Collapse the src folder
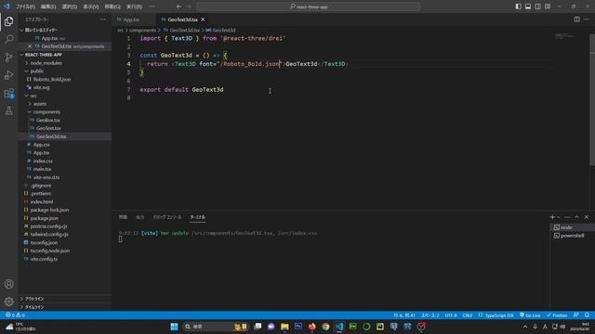This screenshot has width=595, height=334. coord(33,96)
